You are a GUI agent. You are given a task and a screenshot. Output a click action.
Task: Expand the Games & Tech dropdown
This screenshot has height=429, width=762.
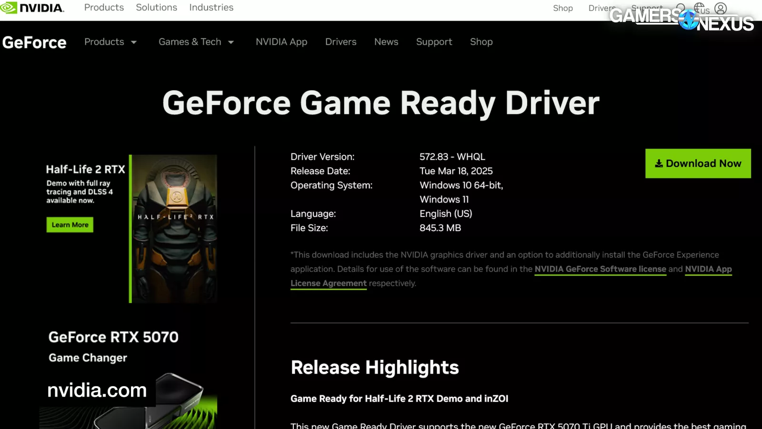point(196,42)
